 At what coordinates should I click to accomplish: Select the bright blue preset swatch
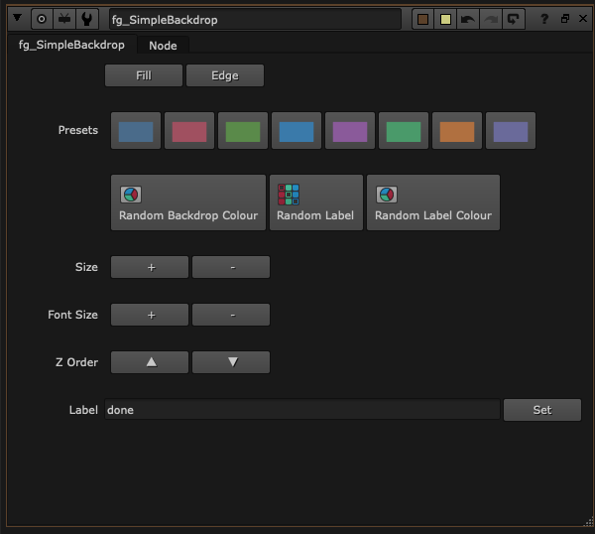coord(297,131)
